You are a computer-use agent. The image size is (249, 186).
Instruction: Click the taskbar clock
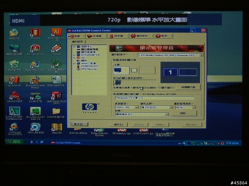click(232, 143)
